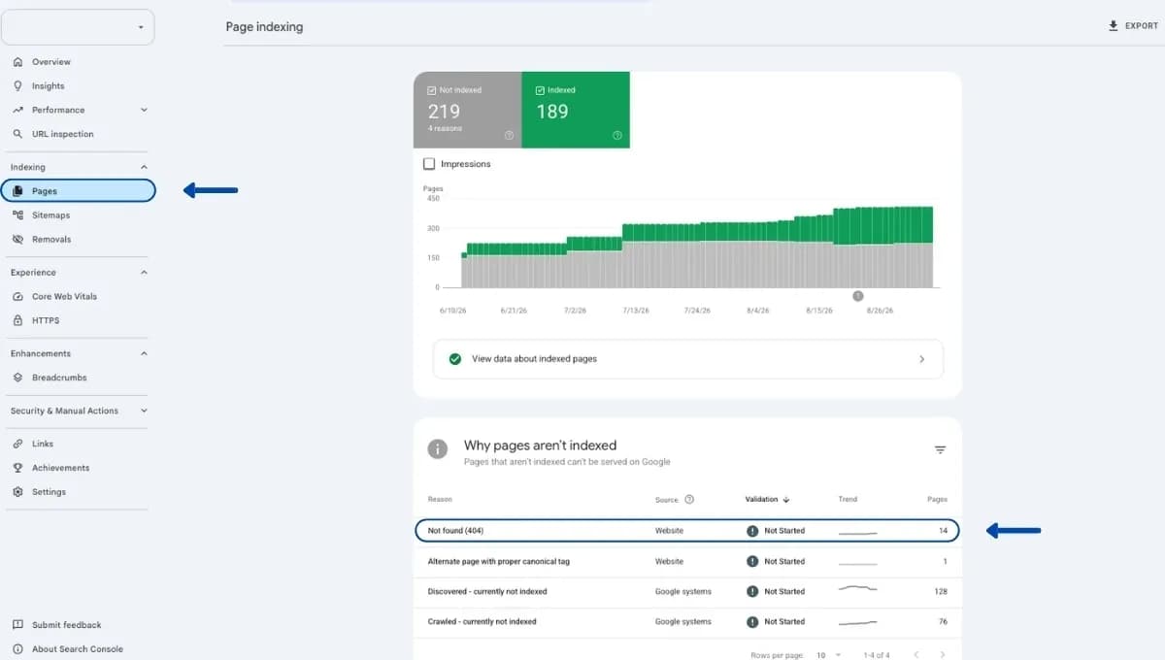Click the Overview home icon
This screenshot has height=660, width=1165.
click(x=17, y=62)
